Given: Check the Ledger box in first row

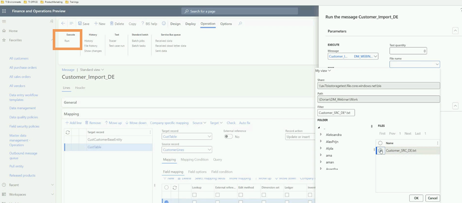Looking at the screenshot, I should coord(287,195).
